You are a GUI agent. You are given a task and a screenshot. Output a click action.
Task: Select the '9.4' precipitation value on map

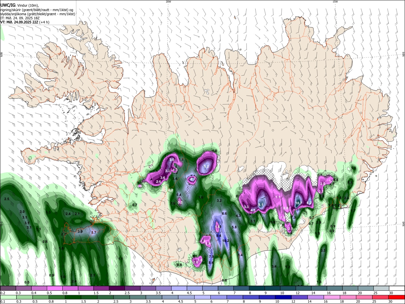tap(219, 236)
